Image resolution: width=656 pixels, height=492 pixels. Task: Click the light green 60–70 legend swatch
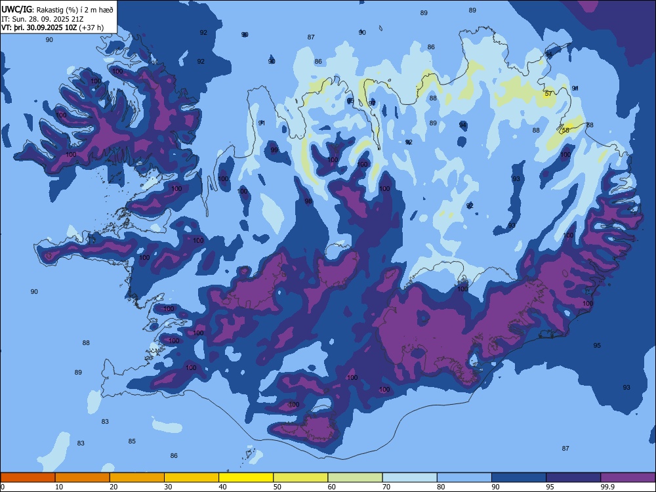(355, 478)
